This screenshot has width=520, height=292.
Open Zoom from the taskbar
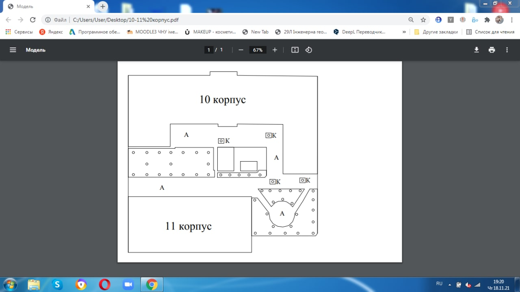click(x=128, y=284)
